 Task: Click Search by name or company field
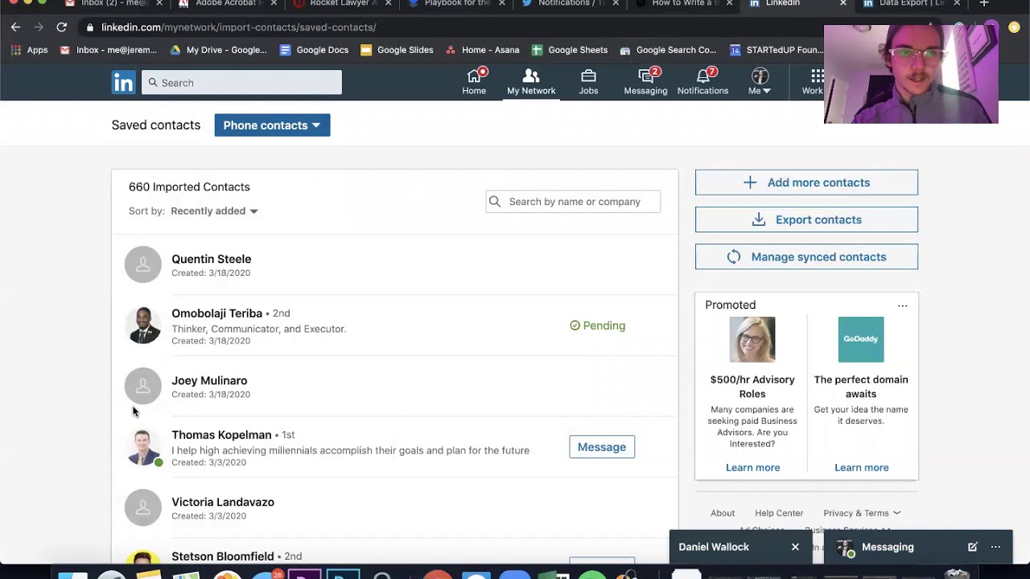573,202
